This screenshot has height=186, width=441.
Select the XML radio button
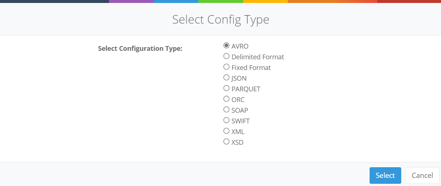[x=226, y=131]
